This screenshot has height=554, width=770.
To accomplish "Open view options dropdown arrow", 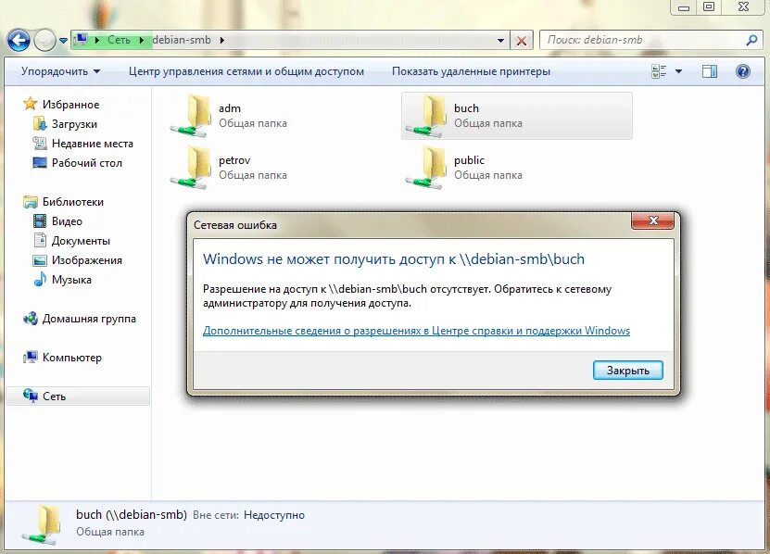I will (678, 71).
